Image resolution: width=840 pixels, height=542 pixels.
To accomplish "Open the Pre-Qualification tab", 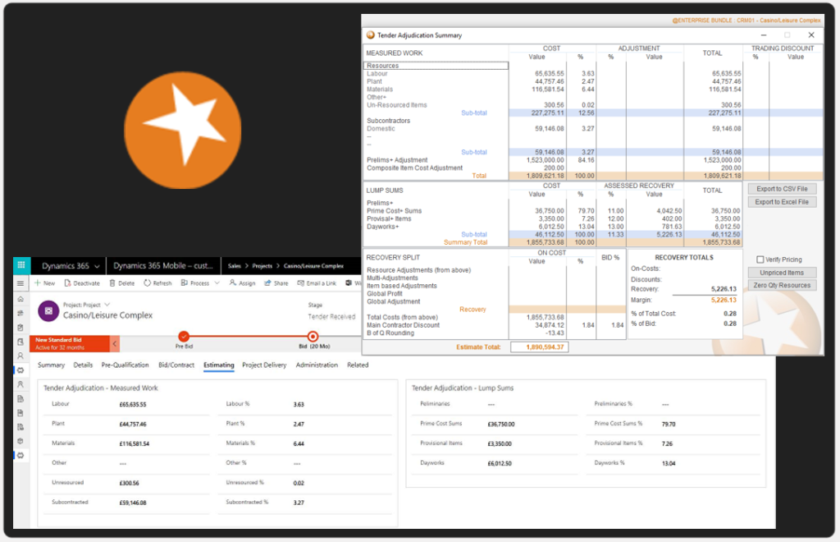I will pyautogui.click(x=125, y=365).
